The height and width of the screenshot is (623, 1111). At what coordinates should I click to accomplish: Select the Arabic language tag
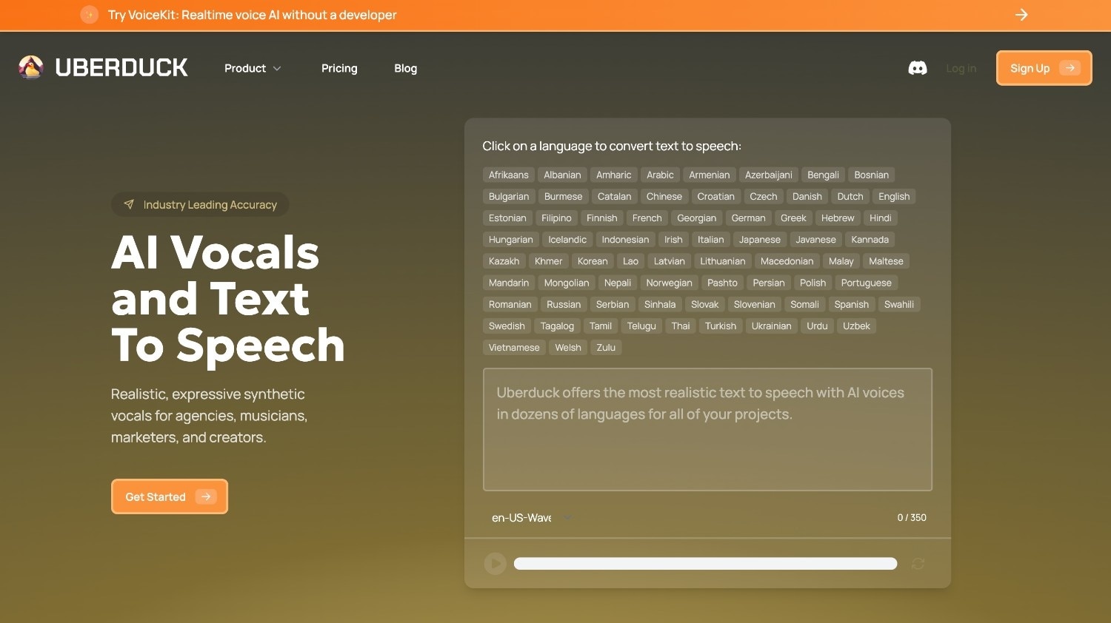(x=660, y=175)
